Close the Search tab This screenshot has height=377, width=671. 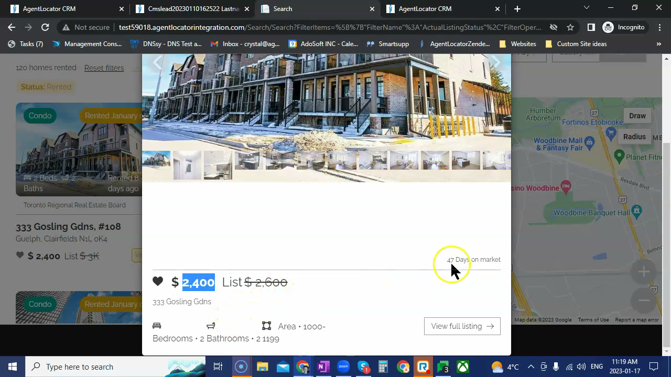pyautogui.click(x=372, y=9)
